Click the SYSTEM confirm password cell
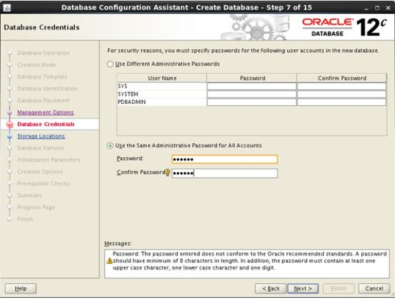The image size is (395, 299). (x=342, y=95)
